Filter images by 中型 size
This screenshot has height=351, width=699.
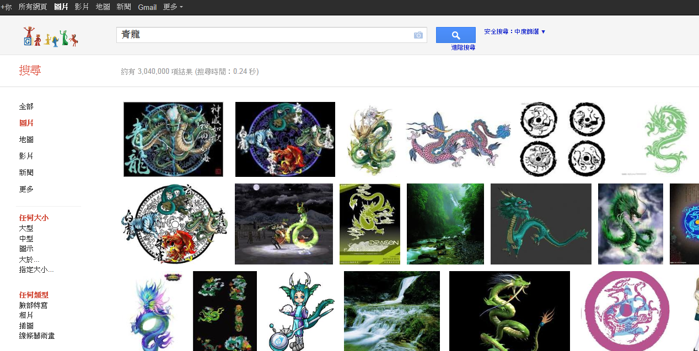pos(26,239)
